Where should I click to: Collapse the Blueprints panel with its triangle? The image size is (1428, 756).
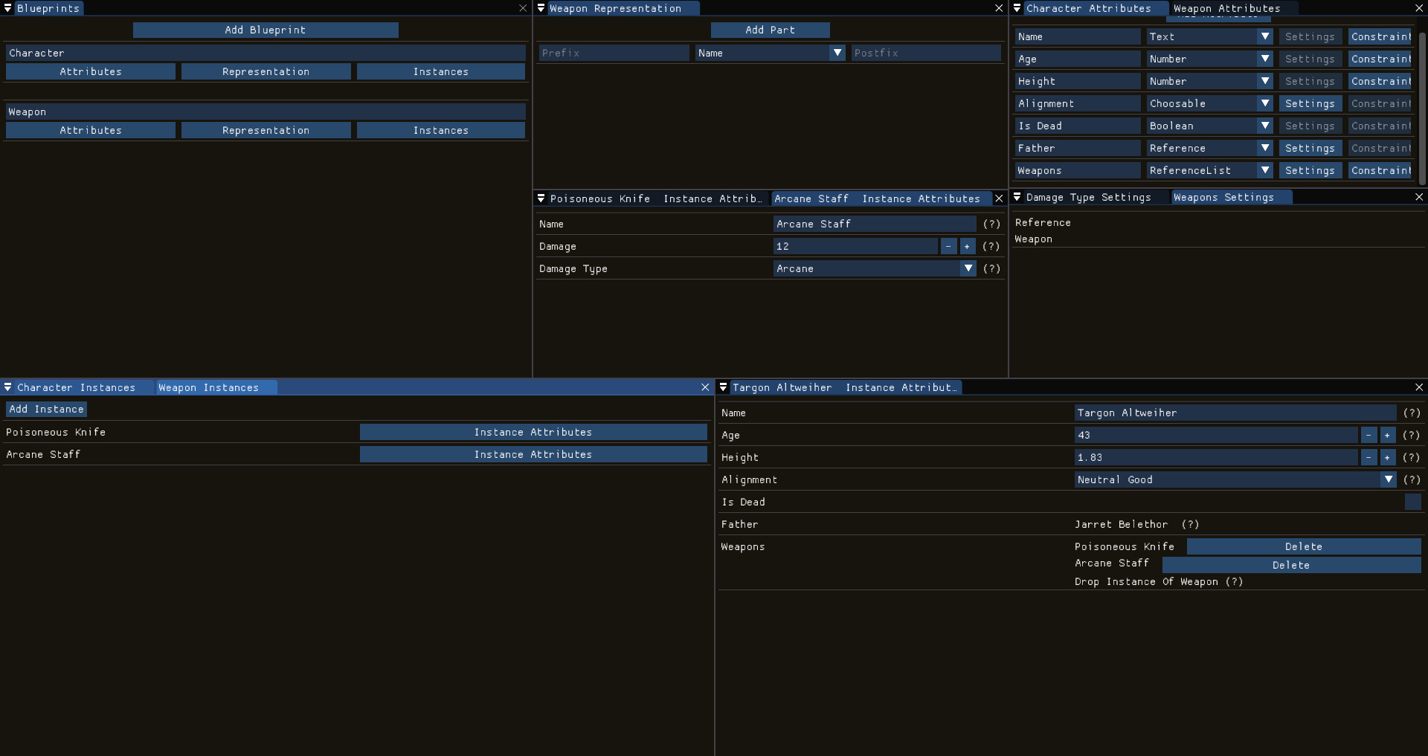pos(8,8)
